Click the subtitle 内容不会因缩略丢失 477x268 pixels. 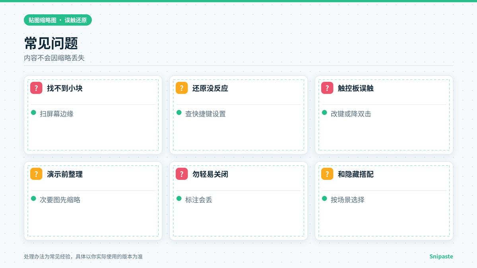tap(54, 58)
